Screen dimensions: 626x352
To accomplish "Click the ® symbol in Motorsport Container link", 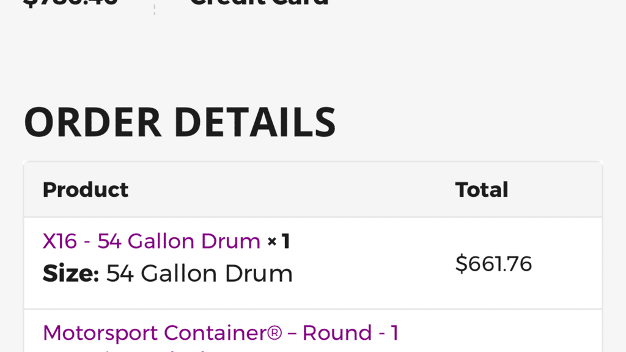I will tap(275, 333).
